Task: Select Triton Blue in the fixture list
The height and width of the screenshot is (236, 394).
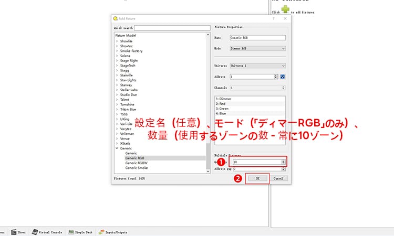Action: click(128, 110)
